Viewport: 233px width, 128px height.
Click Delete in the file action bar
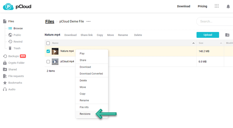tap(138, 35)
